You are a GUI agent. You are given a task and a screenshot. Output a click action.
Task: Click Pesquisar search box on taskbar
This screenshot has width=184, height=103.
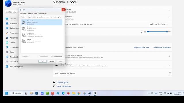click(x=17, y=93)
